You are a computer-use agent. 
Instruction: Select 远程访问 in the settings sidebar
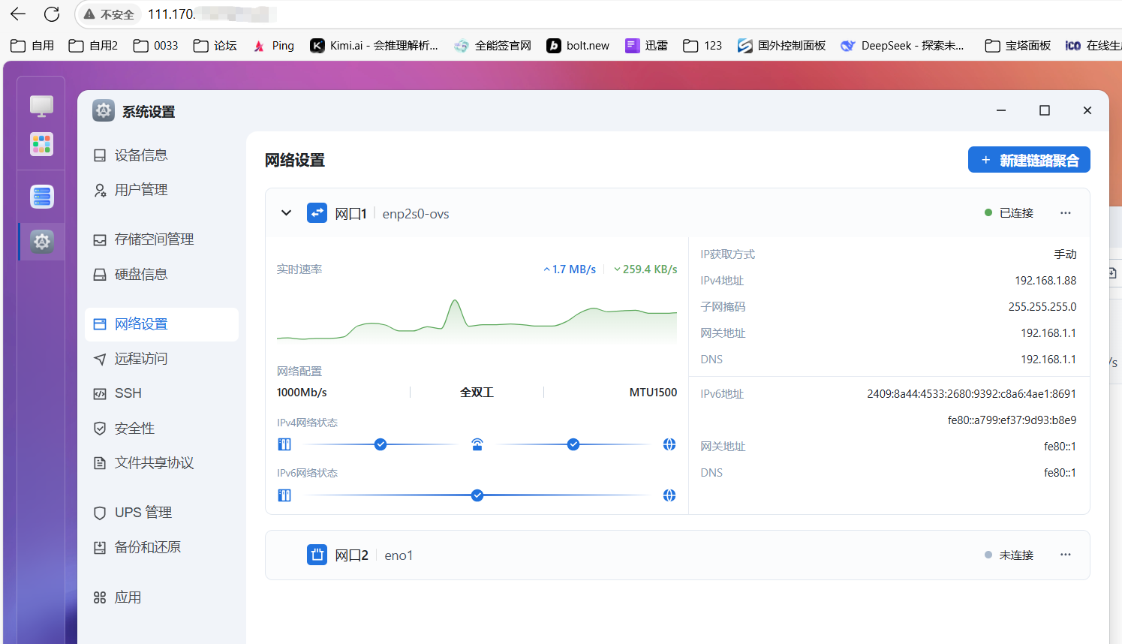pos(141,359)
